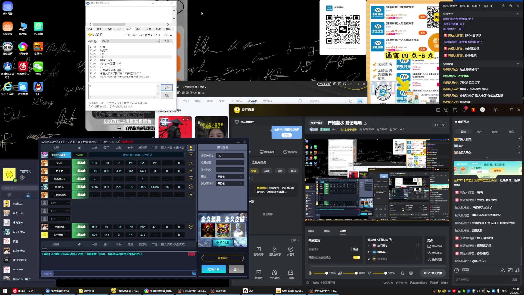Expand the first empty slot 打开 dropdown
The height and width of the screenshot is (295, 524).
(59, 203)
